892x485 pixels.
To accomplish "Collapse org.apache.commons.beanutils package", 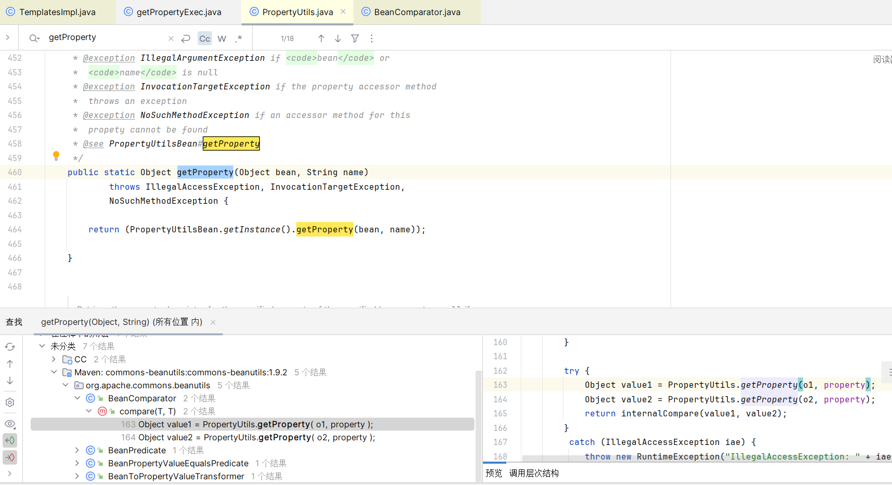I will click(65, 385).
